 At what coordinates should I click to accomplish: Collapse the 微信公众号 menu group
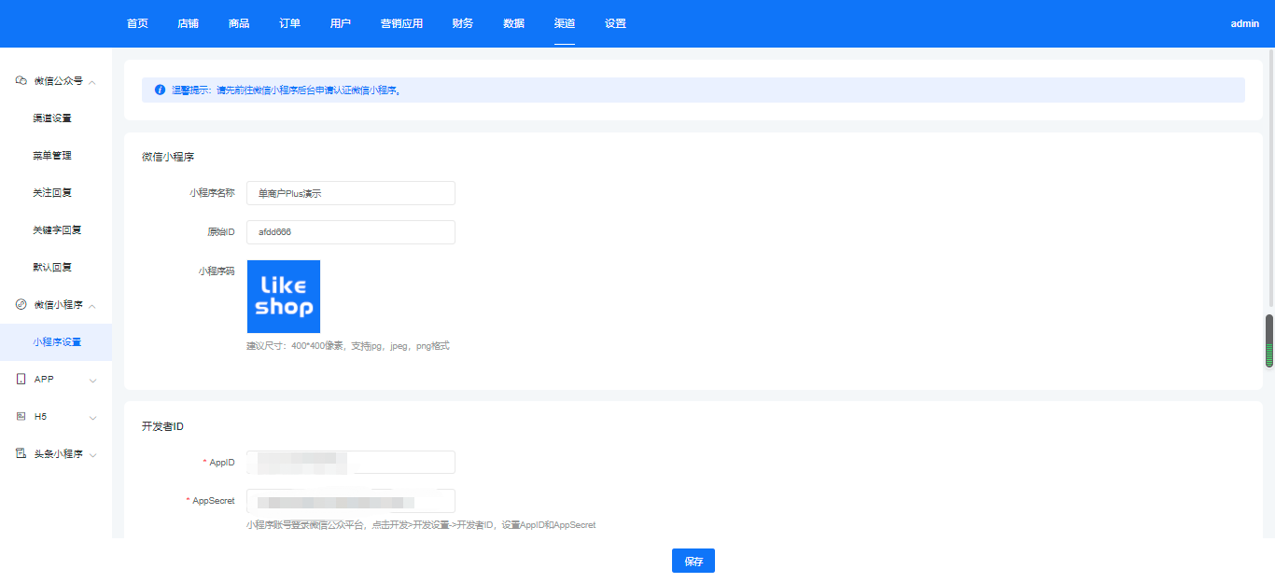click(92, 82)
